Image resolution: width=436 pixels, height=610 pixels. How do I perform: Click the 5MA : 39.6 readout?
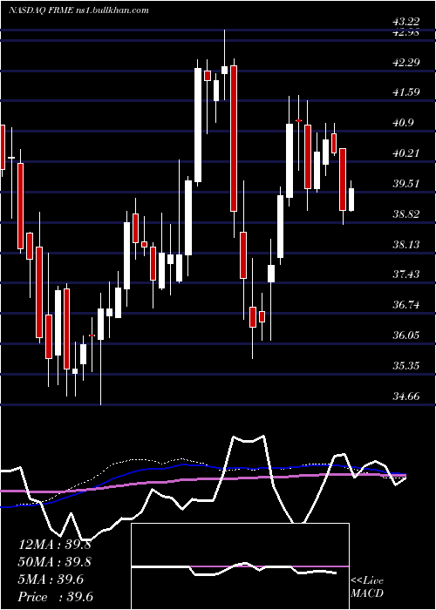pyautogui.click(x=51, y=579)
